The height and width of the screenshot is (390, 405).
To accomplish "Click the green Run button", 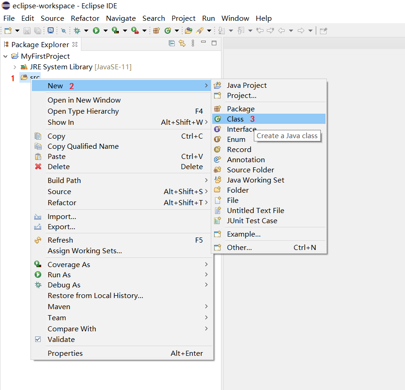I will [x=96, y=30].
